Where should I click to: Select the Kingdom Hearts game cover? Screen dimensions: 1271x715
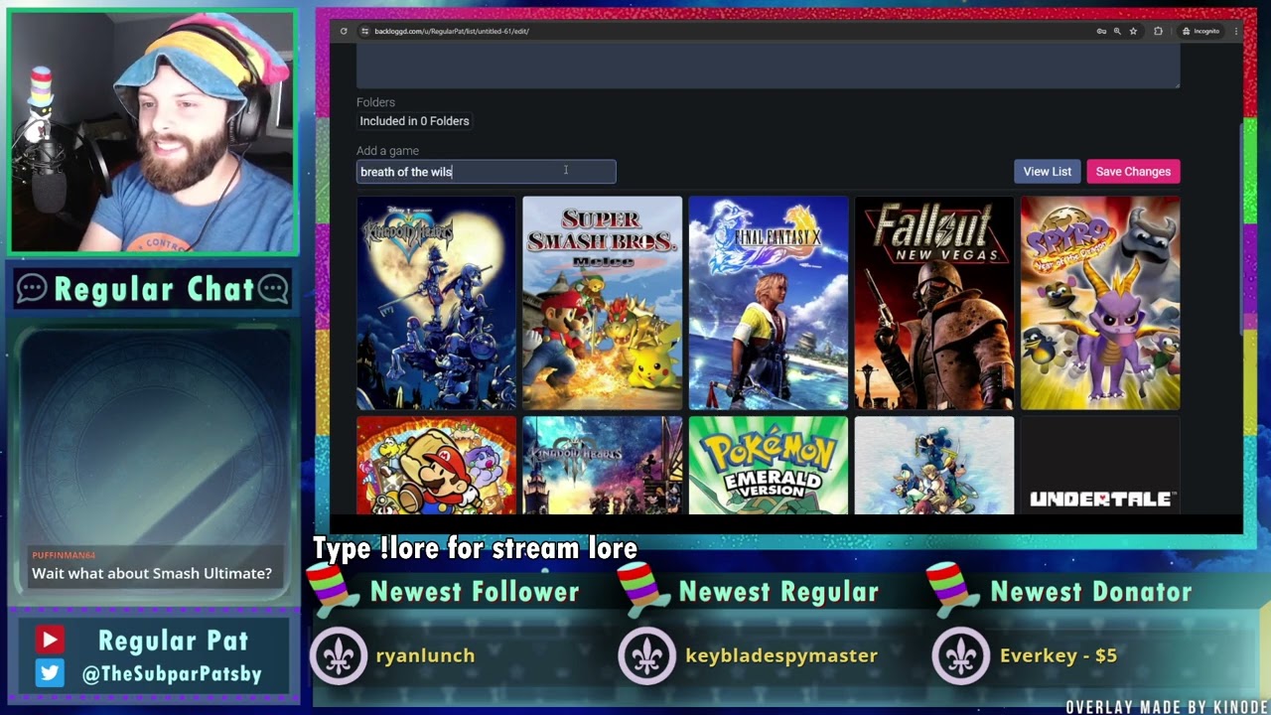436,303
